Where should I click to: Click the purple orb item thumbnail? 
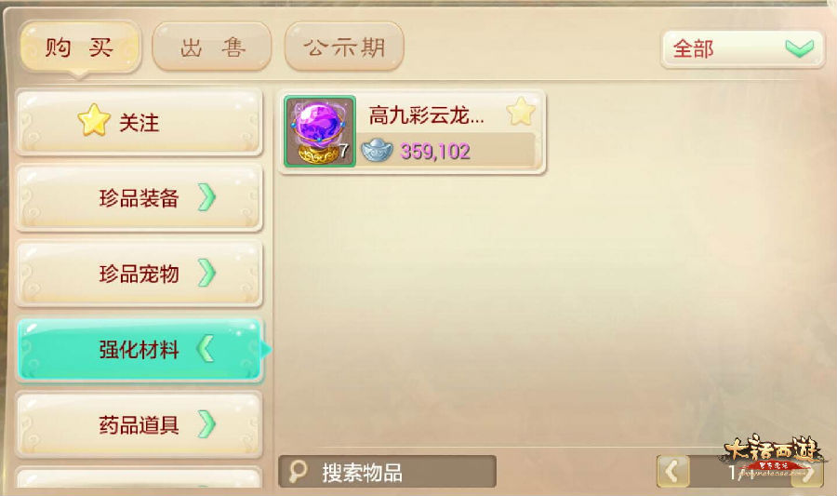click(x=319, y=131)
